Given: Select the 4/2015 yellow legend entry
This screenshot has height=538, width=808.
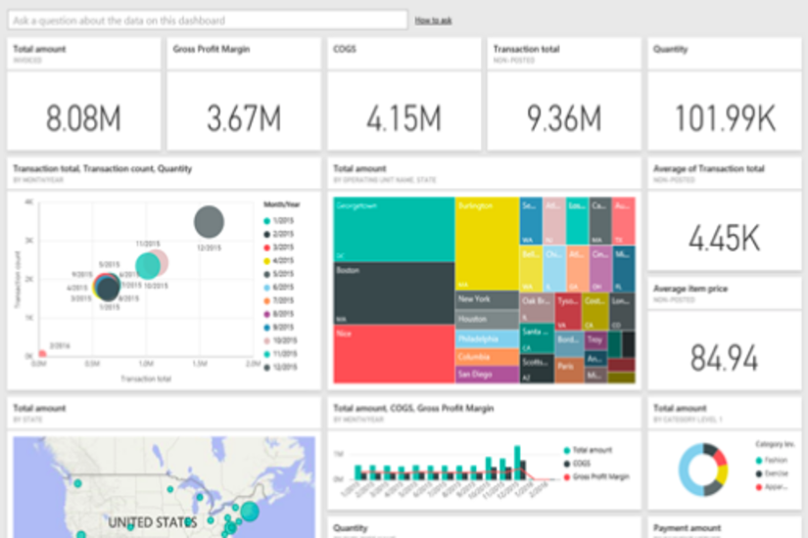Looking at the screenshot, I should (279, 261).
